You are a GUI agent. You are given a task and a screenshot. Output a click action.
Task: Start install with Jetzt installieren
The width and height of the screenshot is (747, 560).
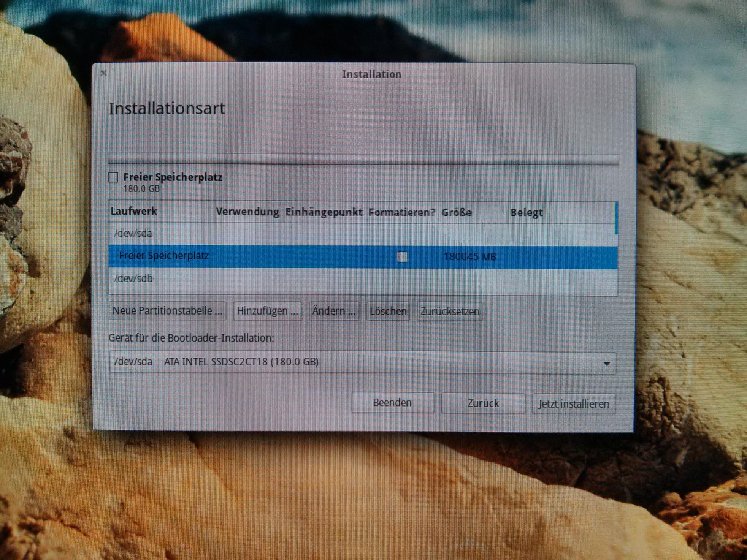coord(574,404)
